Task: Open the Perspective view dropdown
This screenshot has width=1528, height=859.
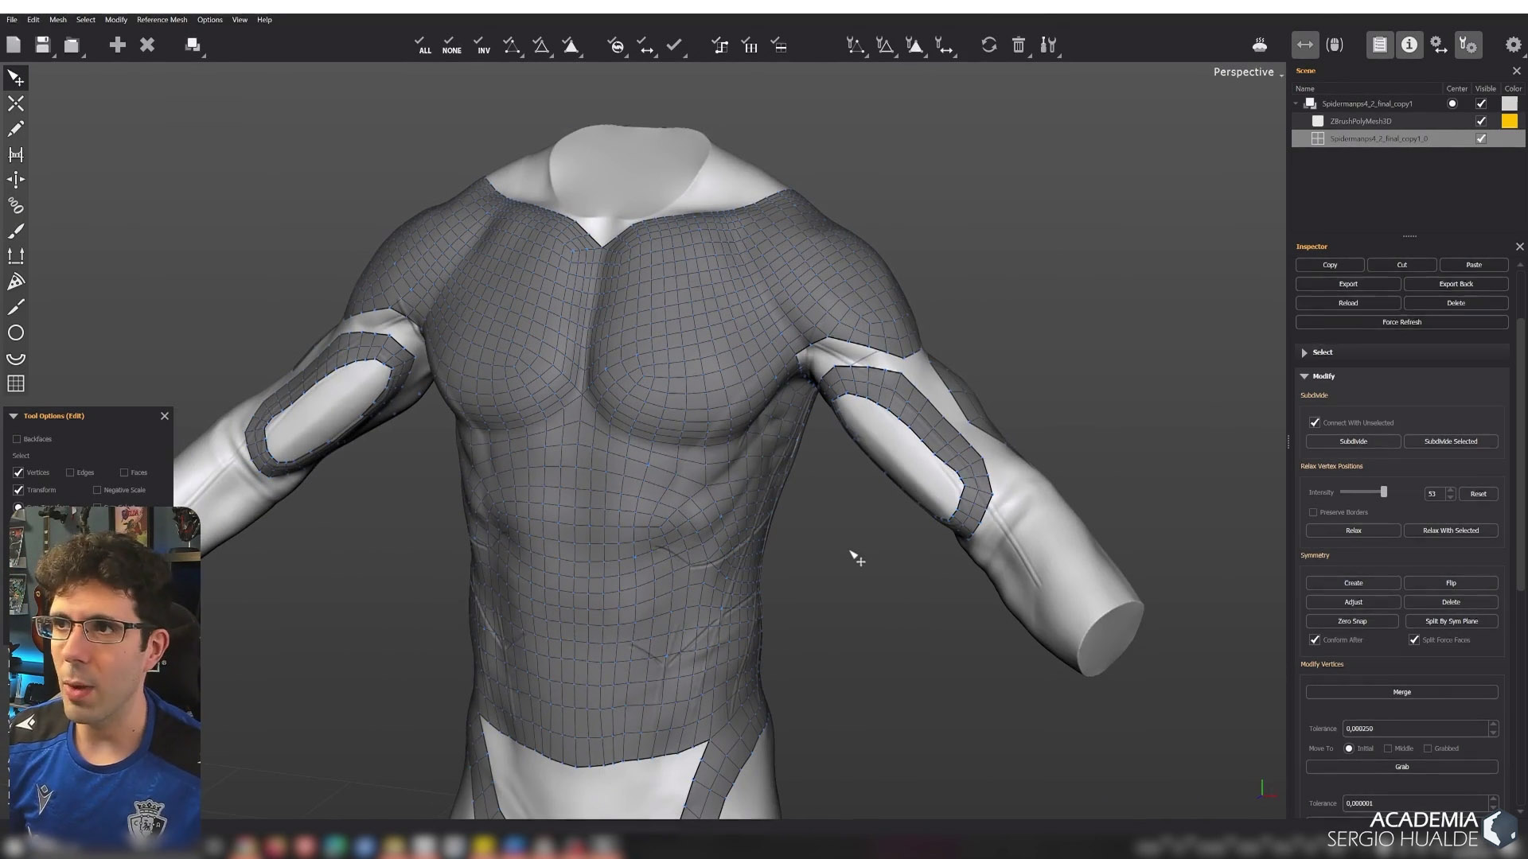Action: [1247, 72]
